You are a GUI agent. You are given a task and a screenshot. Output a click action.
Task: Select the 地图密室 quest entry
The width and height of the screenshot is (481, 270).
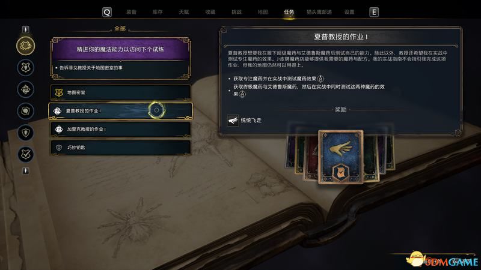tap(121, 92)
